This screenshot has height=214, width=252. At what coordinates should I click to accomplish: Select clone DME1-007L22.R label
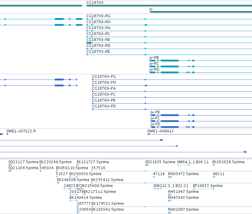pos(21,131)
